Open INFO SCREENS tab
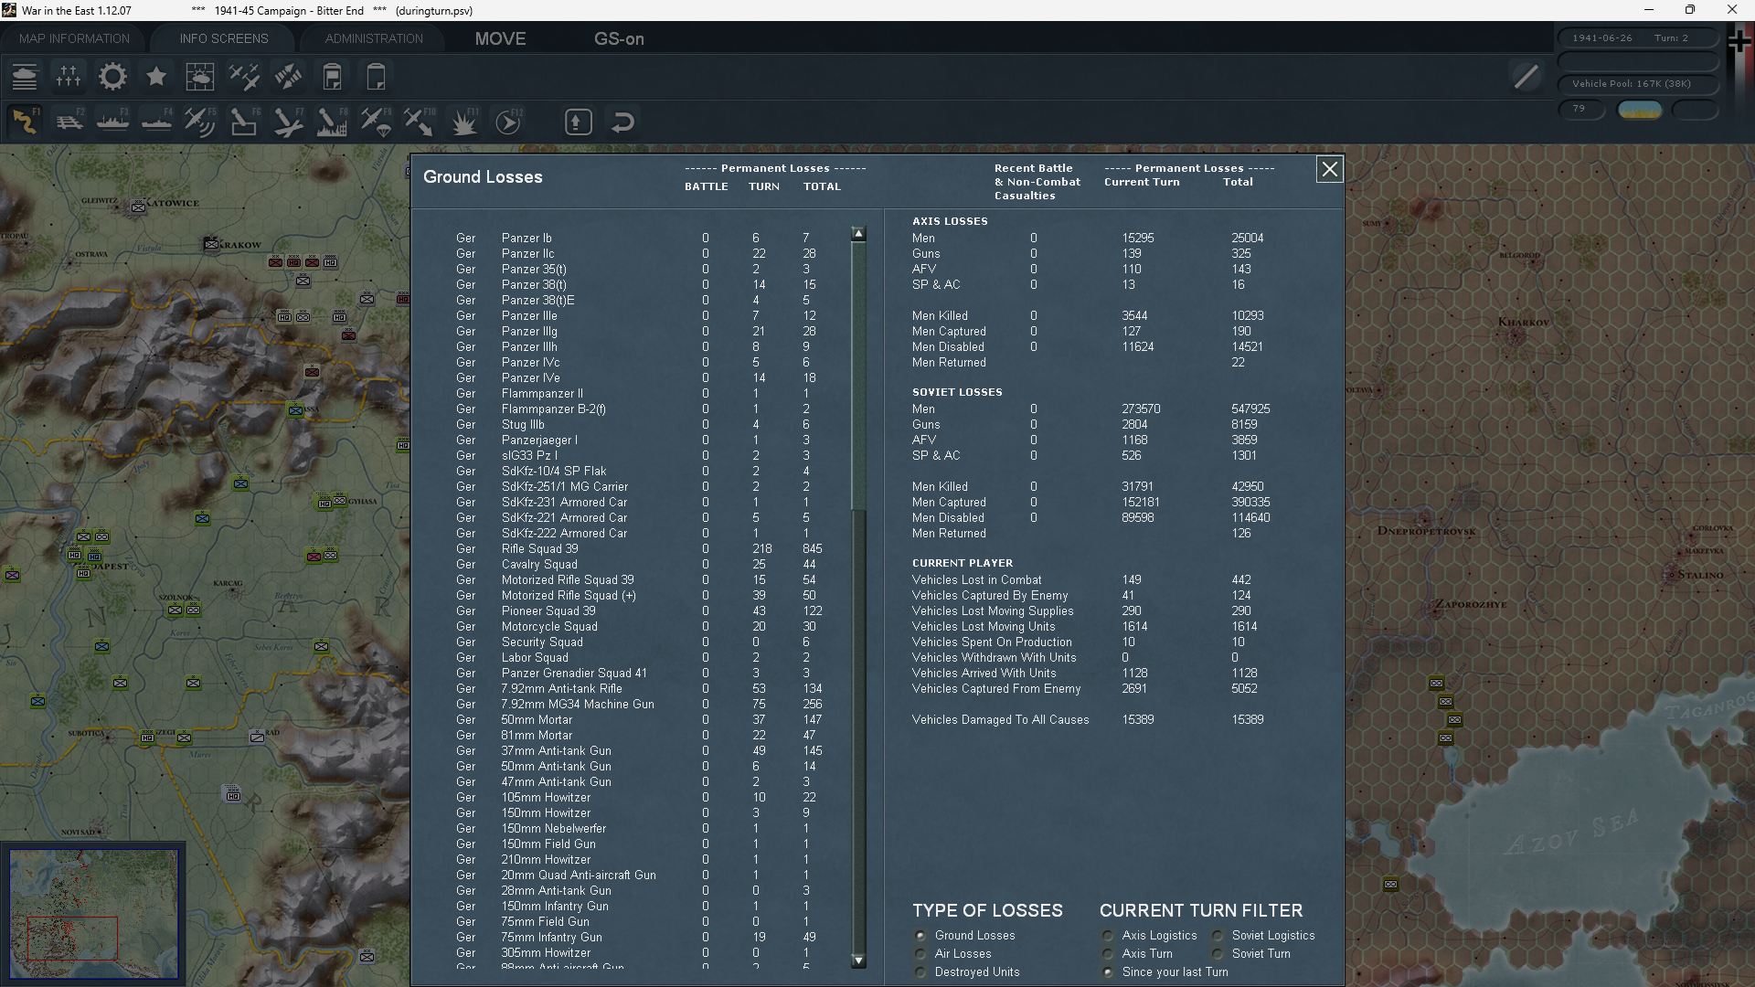1755x987 pixels. (x=224, y=38)
